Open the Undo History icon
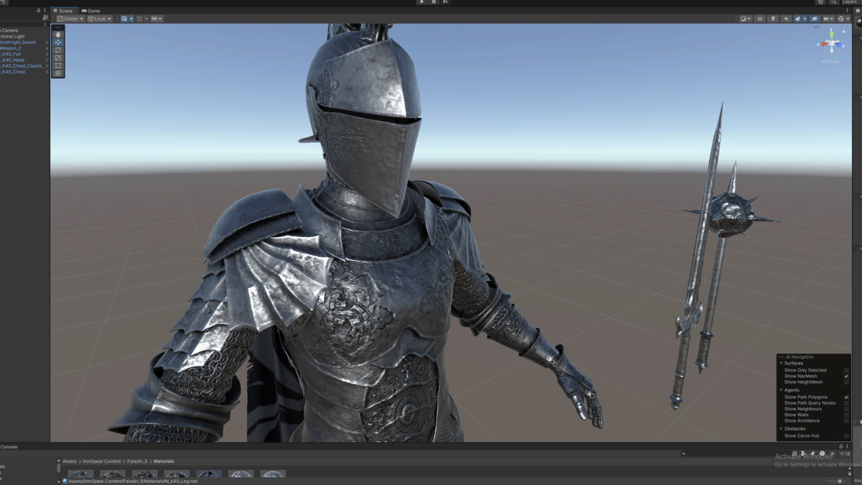Screen dimensions: 862x485 coord(821,2)
